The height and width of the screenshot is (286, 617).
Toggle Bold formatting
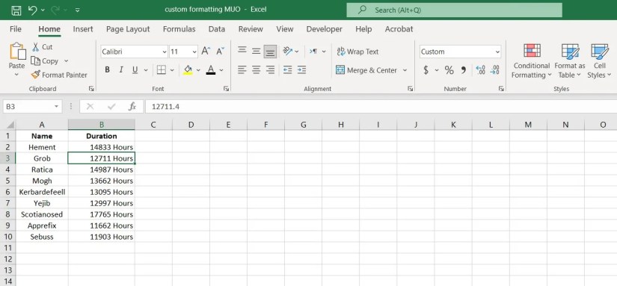click(107, 70)
